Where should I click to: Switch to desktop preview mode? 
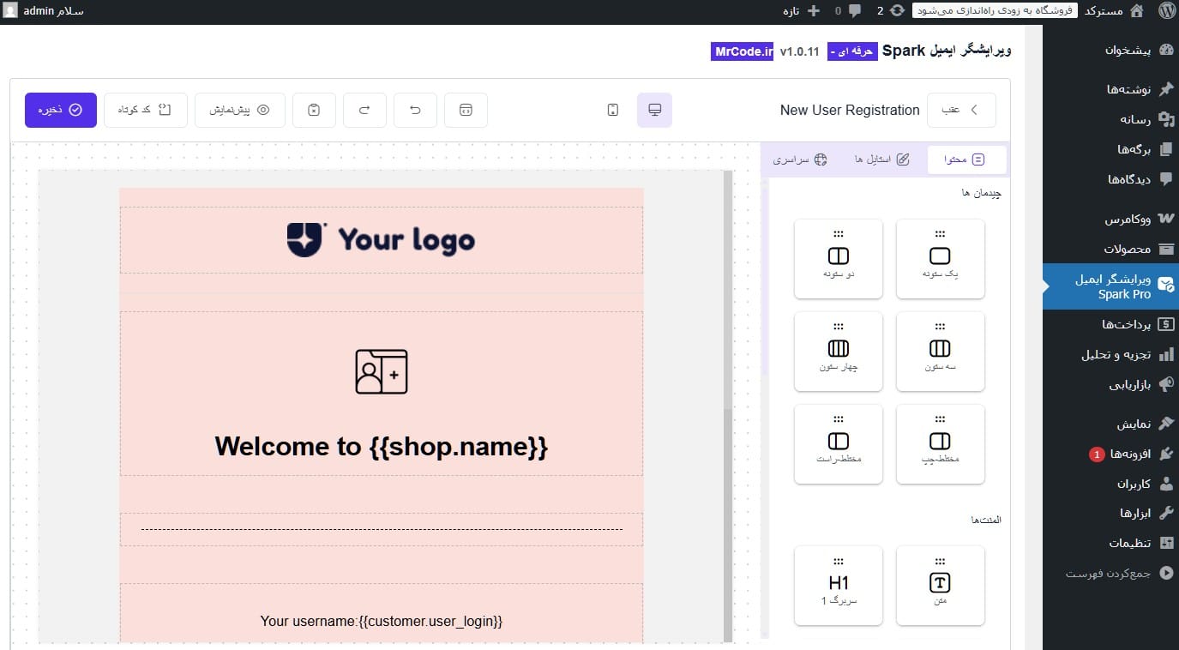(x=654, y=110)
